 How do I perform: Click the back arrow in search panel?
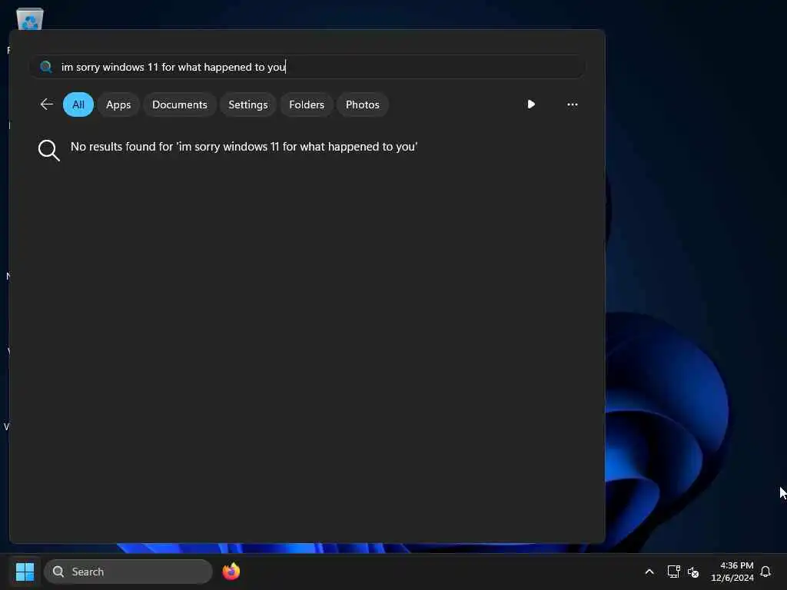point(46,104)
